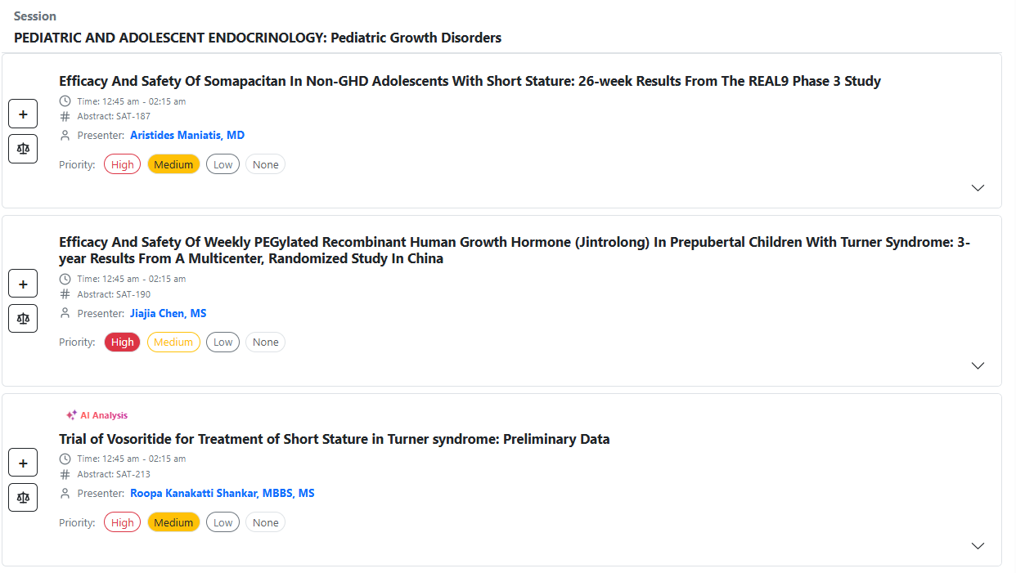Image resolution: width=1016 pixels, height=573 pixels.
Task: Add the Jintrolong Turner Syndrome abstract with plus
Action: pyautogui.click(x=23, y=284)
